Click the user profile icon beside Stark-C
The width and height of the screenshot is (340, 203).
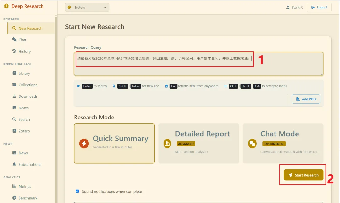point(288,7)
